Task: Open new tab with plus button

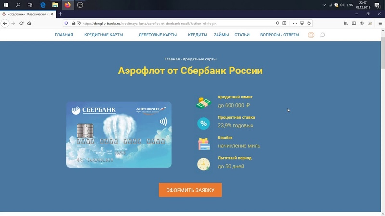Action: (61, 14)
